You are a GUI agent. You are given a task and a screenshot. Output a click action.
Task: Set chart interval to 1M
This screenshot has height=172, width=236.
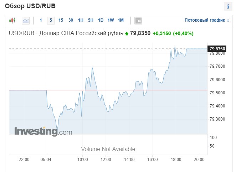coord(121,20)
